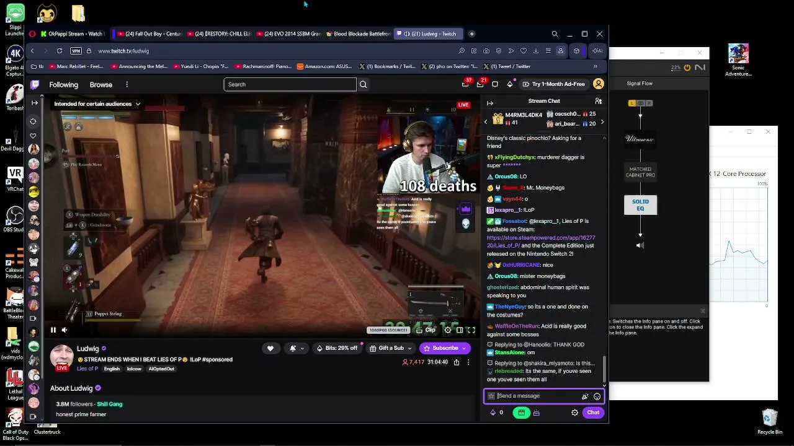
Task: Open the Bits balance icon under chat
Action: tap(493, 413)
